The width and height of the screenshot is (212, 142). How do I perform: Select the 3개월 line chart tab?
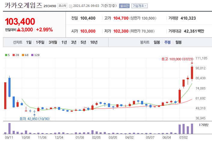point(53,43)
